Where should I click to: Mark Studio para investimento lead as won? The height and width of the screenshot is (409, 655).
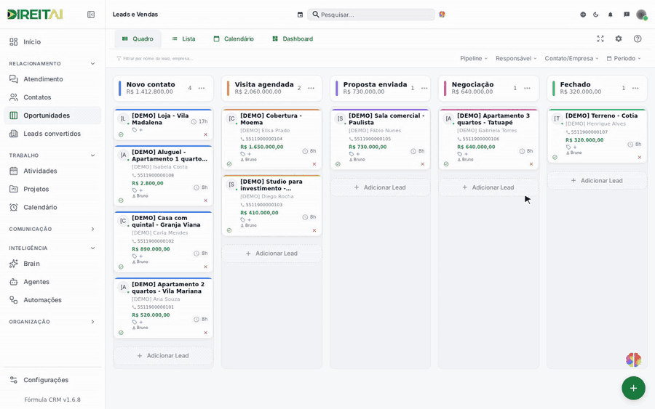229,230
